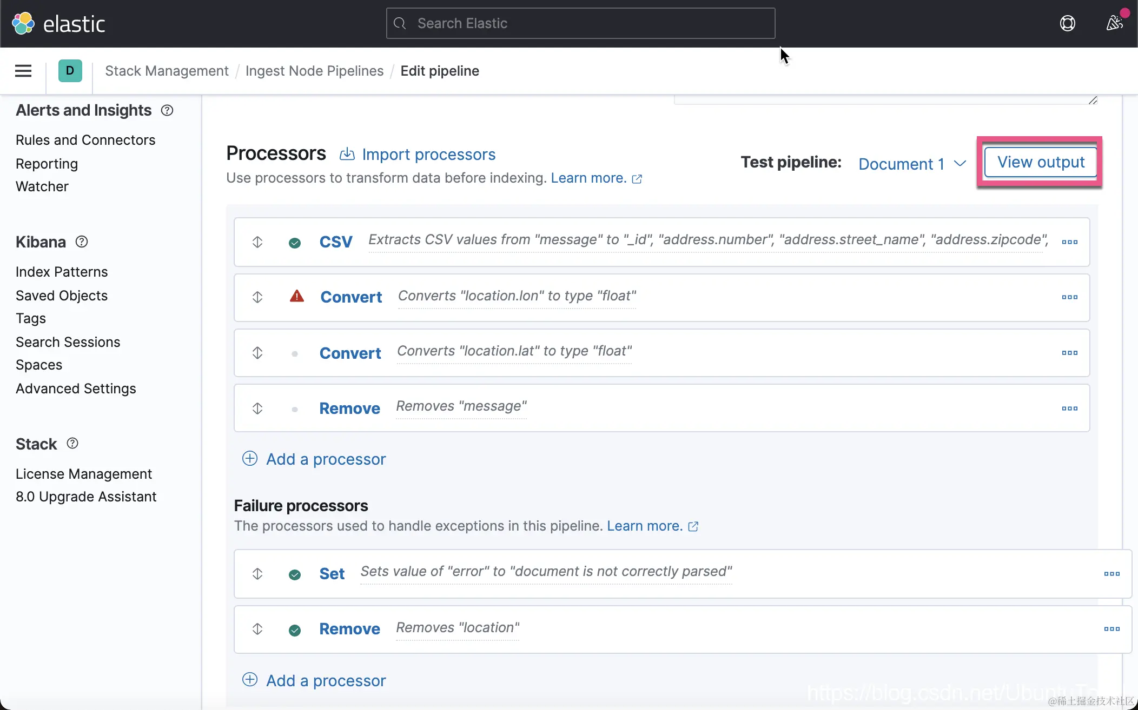Click the View output button
Screen dimensions: 1138x710
[x=1041, y=162]
